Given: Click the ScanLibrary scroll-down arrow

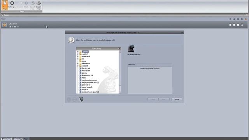Looking at the screenshot, I should 120,92.
